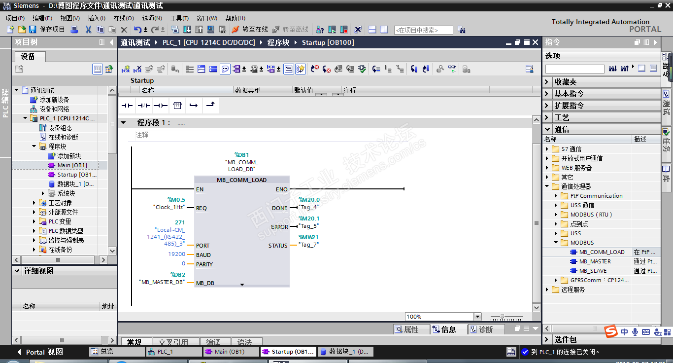Cut selection with the scissors icon
The width and height of the screenshot is (673, 363).
click(89, 30)
